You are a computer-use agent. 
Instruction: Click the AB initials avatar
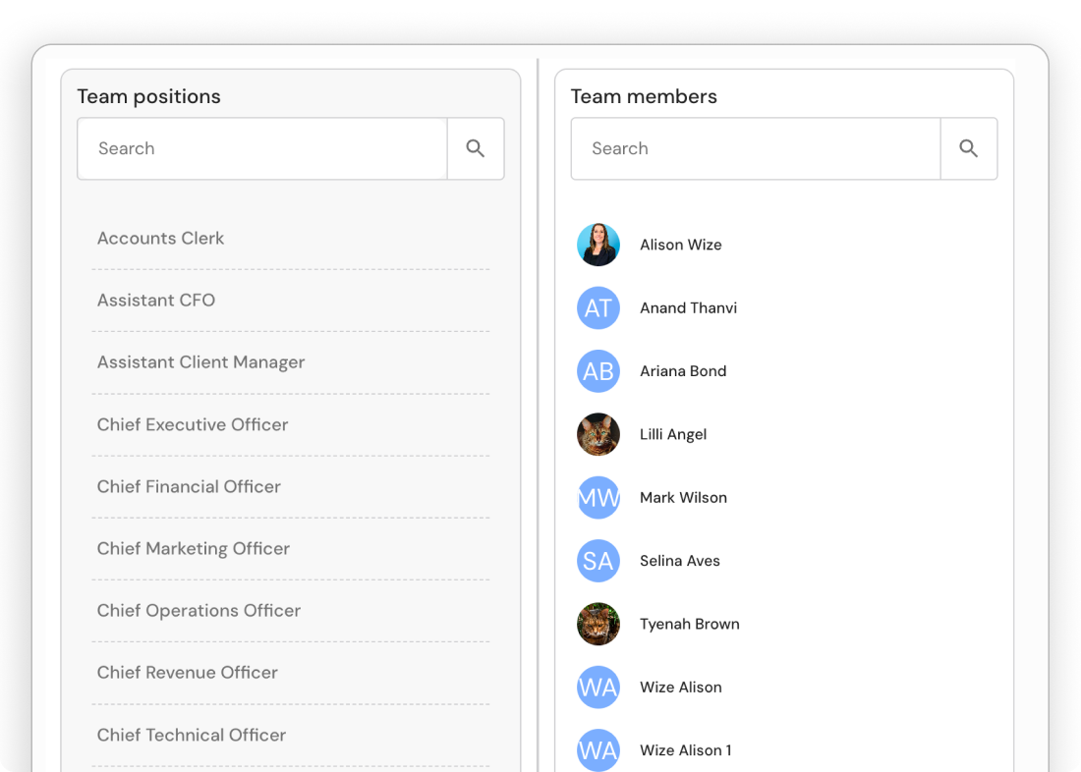pyautogui.click(x=597, y=371)
